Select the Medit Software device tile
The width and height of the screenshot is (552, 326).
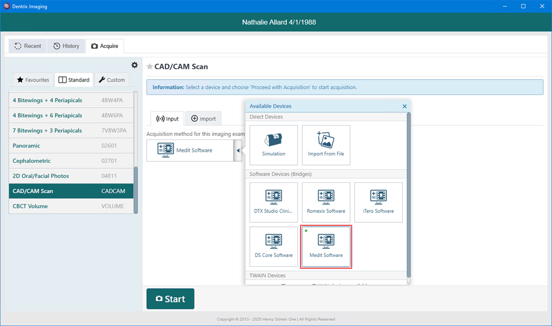[x=326, y=247]
